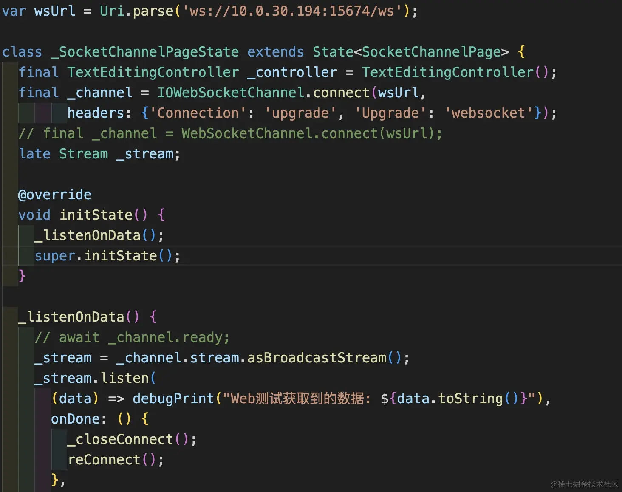Click the Uri.parse call

[136, 11]
